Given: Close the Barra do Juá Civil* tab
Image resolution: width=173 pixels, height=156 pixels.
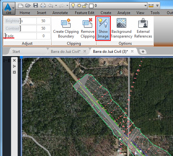Looking at the screenshot, I should click(x=85, y=51).
